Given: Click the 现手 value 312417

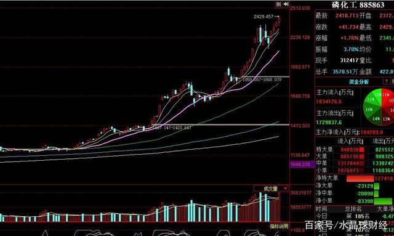Looking at the screenshot, I should point(349,60).
